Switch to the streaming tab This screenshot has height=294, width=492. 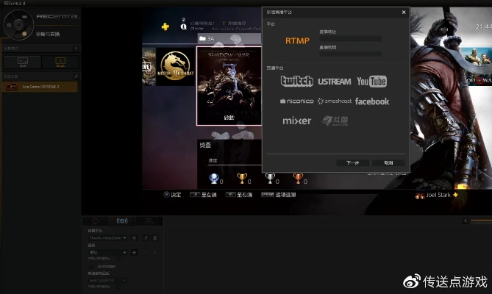(122, 220)
